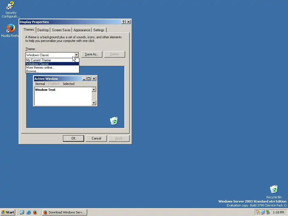288x216 pixels.
Task: Switch to the Desktop tab
Action: tap(43, 30)
